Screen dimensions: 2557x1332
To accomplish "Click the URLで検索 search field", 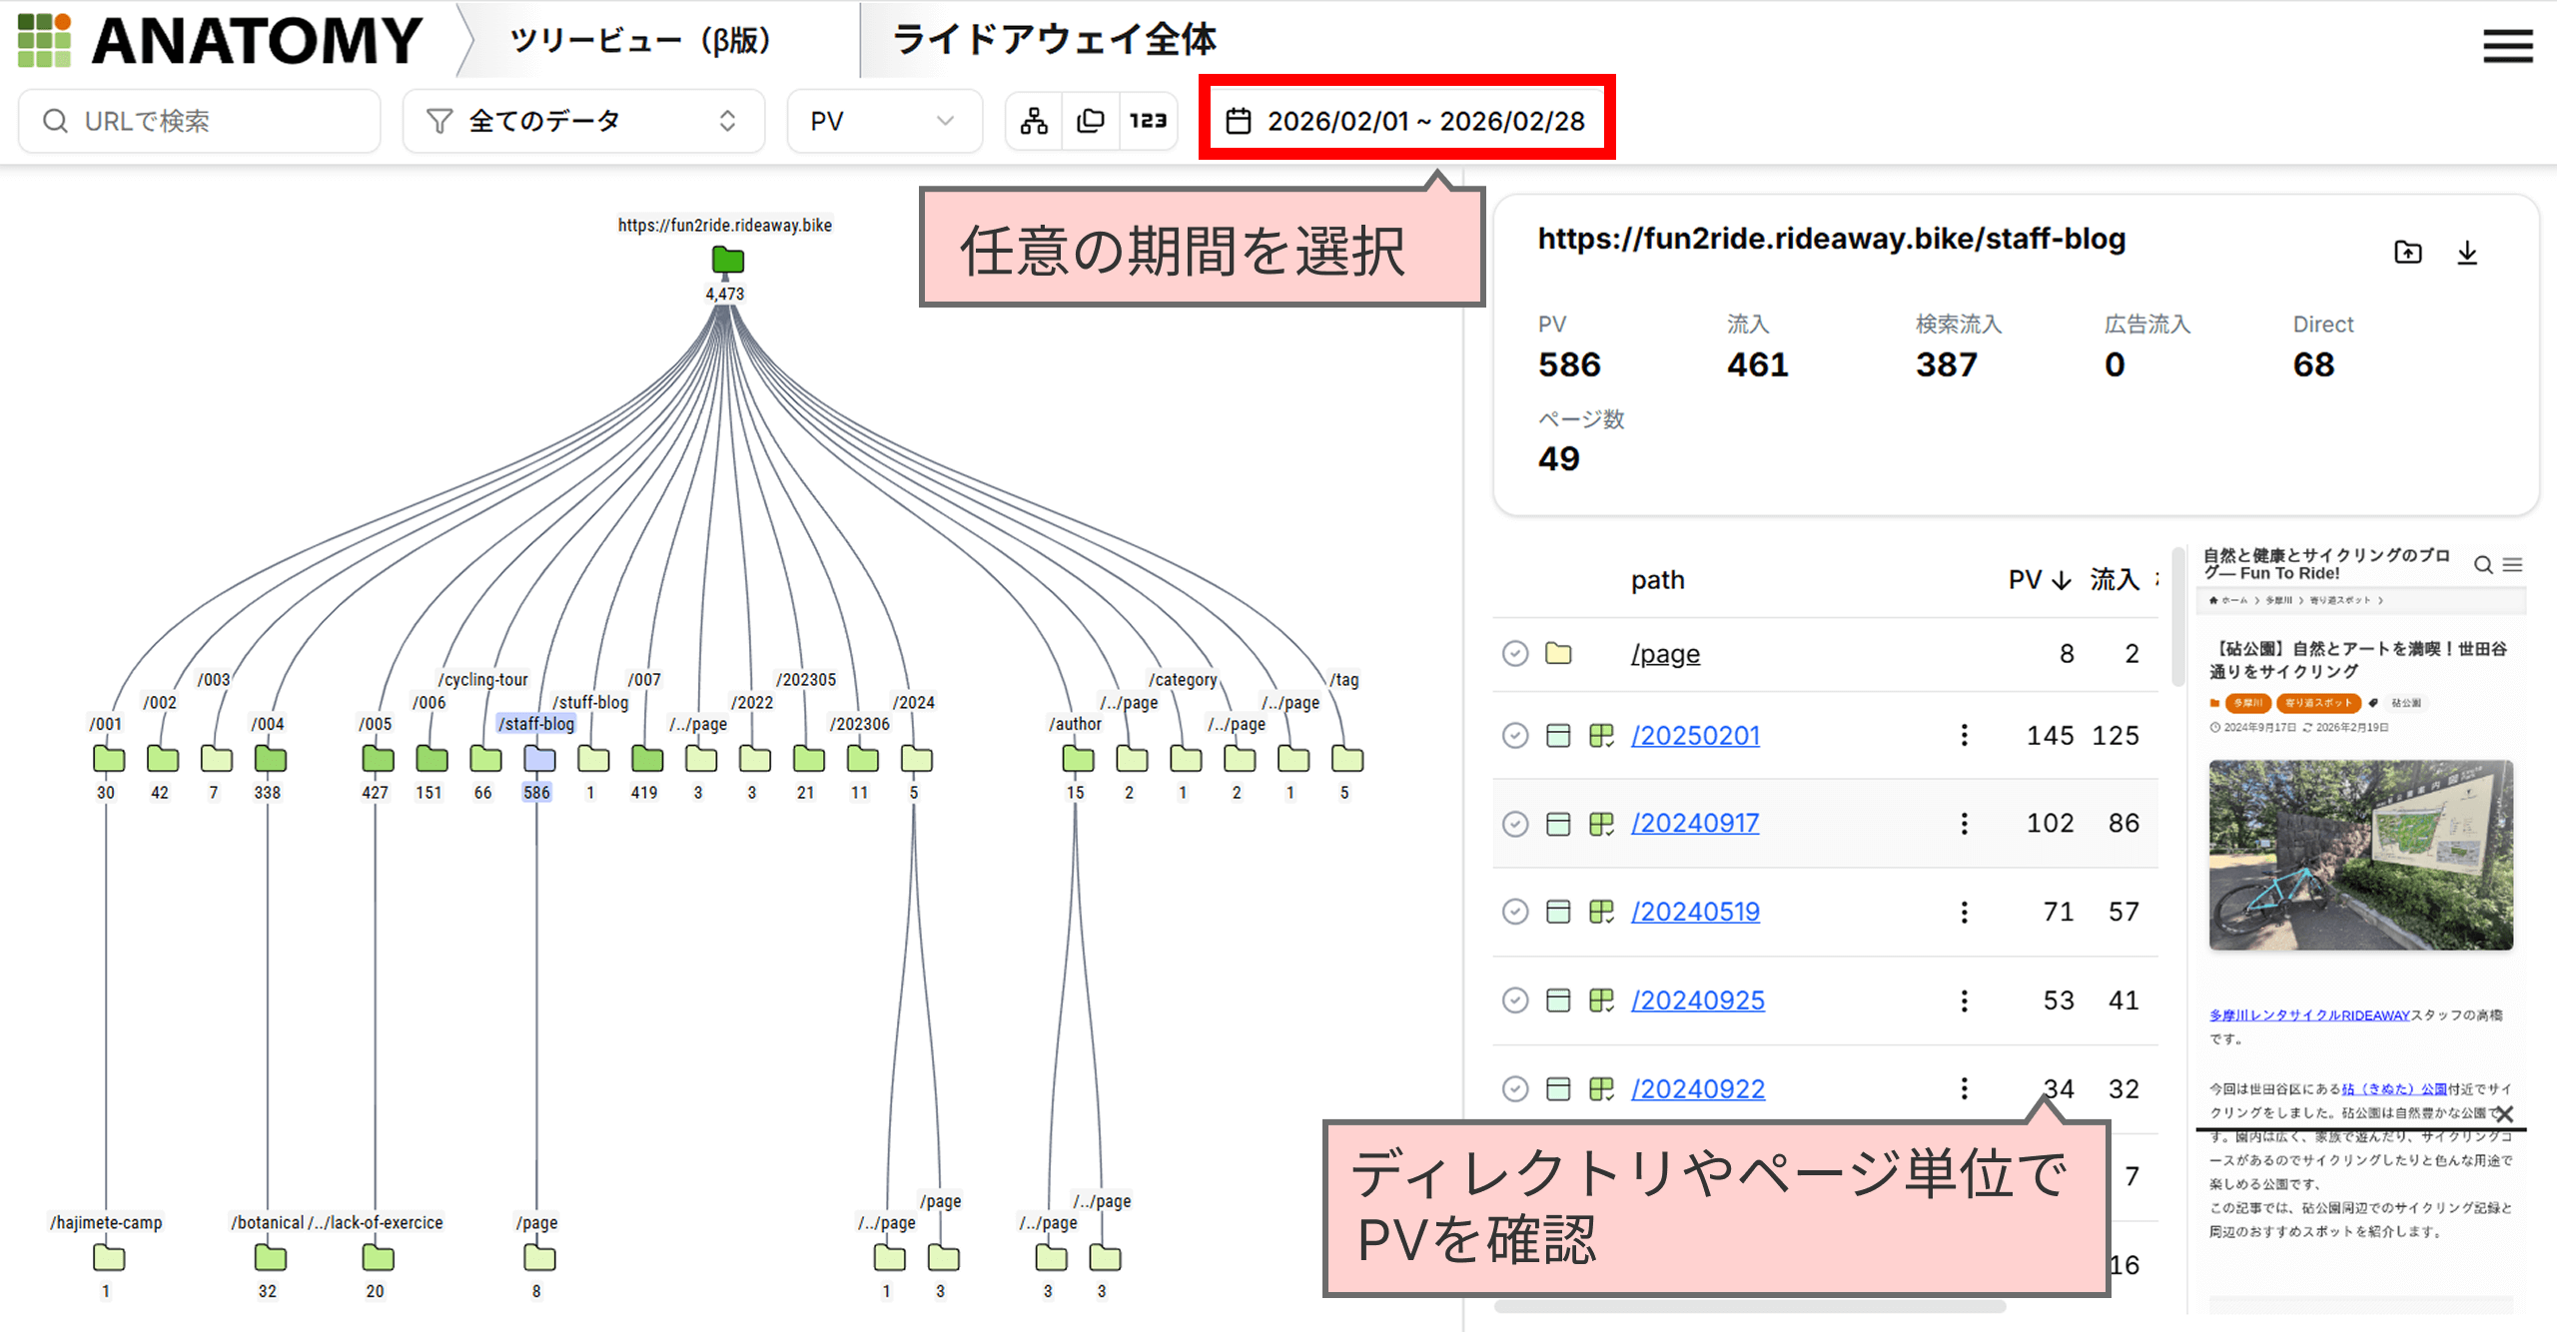I will tap(200, 121).
